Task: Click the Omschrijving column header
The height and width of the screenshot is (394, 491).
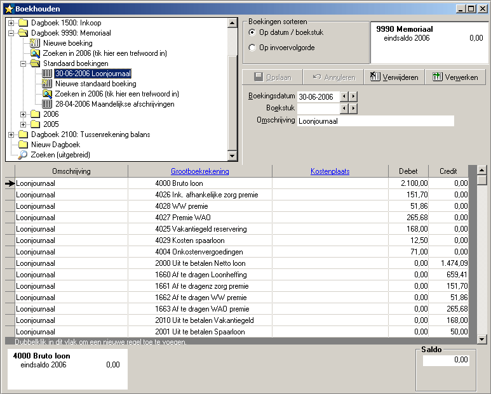Action: tap(71, 171)
